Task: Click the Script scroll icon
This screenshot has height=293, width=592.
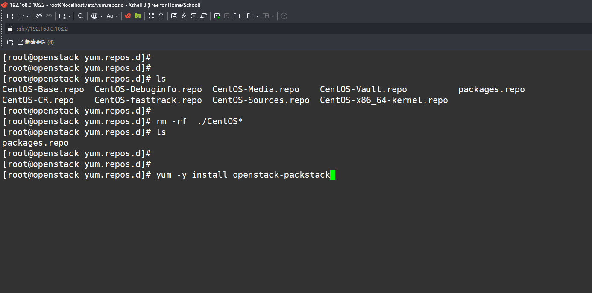Action: (x=204, y=16)
